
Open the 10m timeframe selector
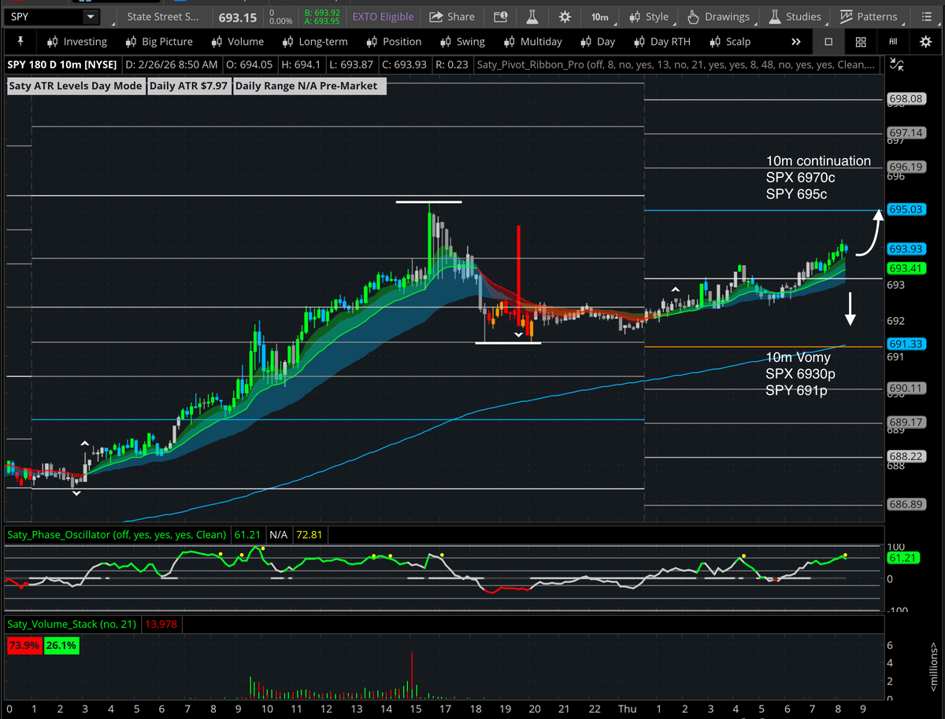(x=599, y=17)
